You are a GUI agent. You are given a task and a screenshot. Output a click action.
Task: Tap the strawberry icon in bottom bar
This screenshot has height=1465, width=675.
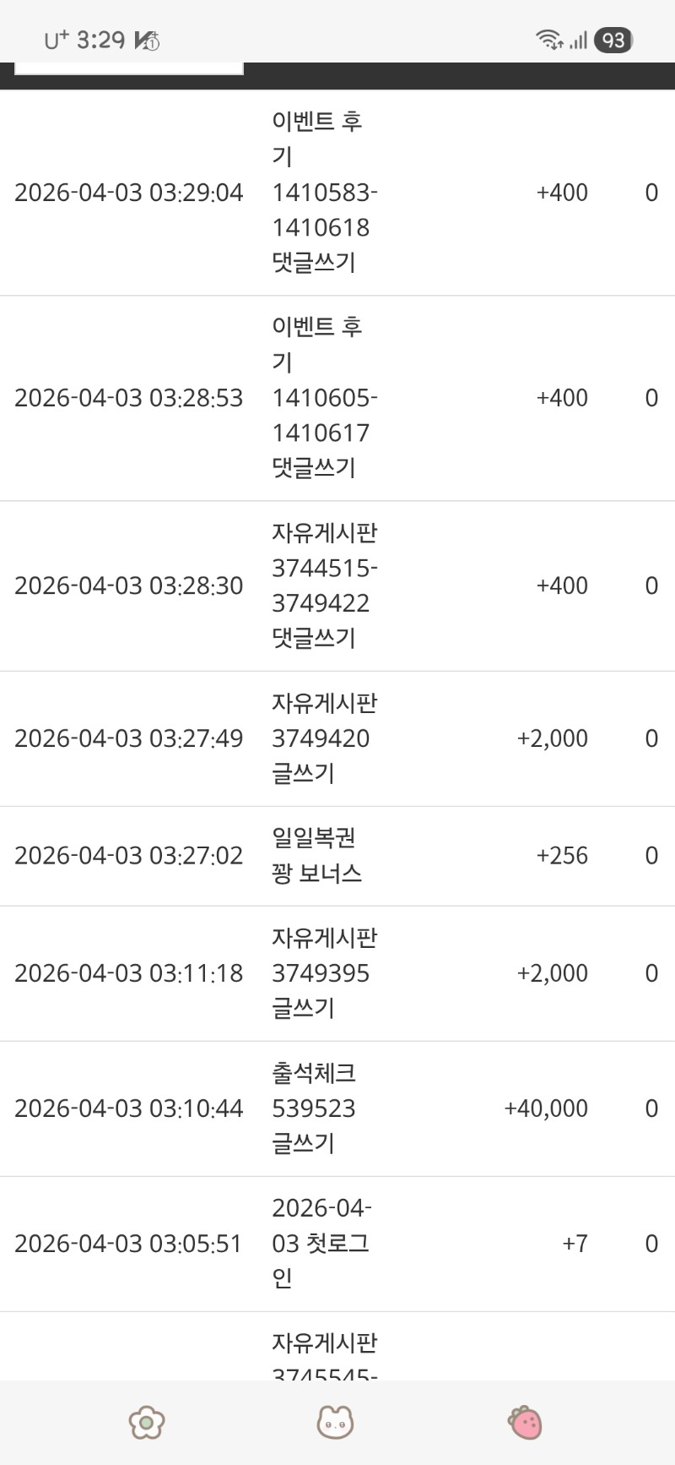point(525,1422)
